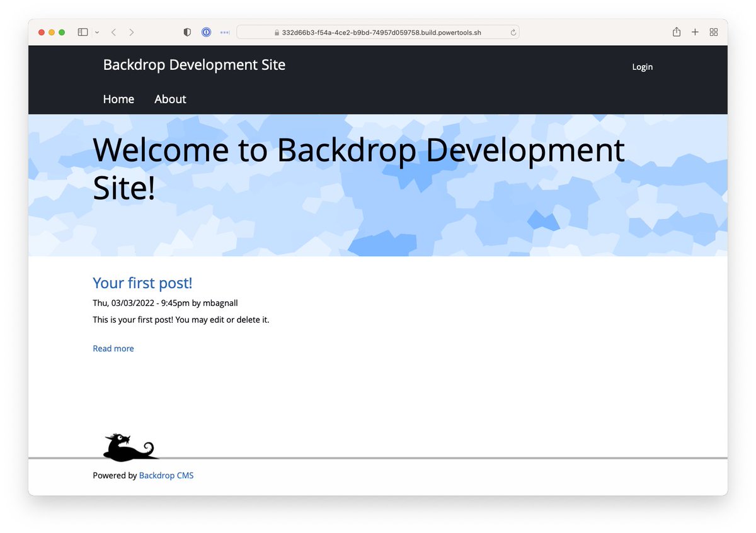Click the 'This is your first post!' text
Screen dimensions: 756x533
tap(133, 320)
